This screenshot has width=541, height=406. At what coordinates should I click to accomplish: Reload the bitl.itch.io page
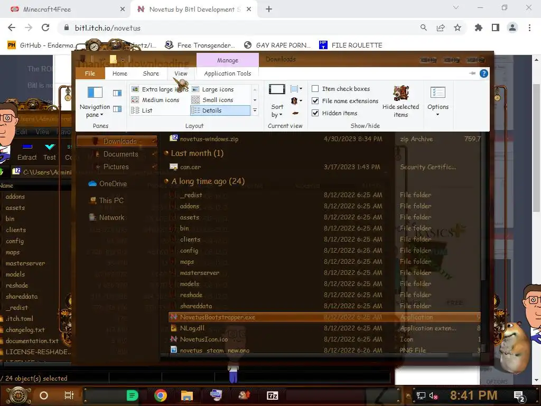(x=45, y=28)
